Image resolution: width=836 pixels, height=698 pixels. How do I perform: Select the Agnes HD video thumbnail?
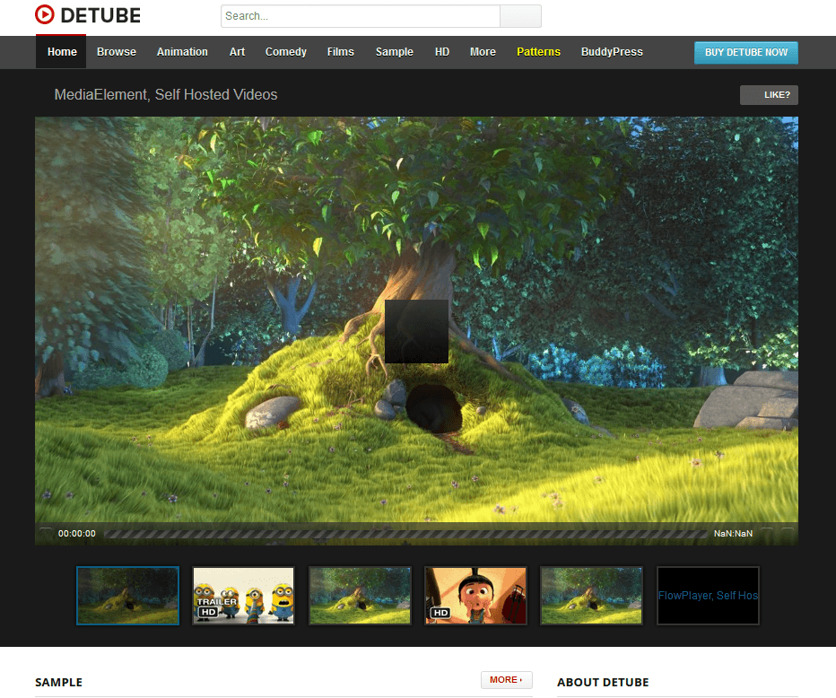pyautogui.click(x=475, y=596)
